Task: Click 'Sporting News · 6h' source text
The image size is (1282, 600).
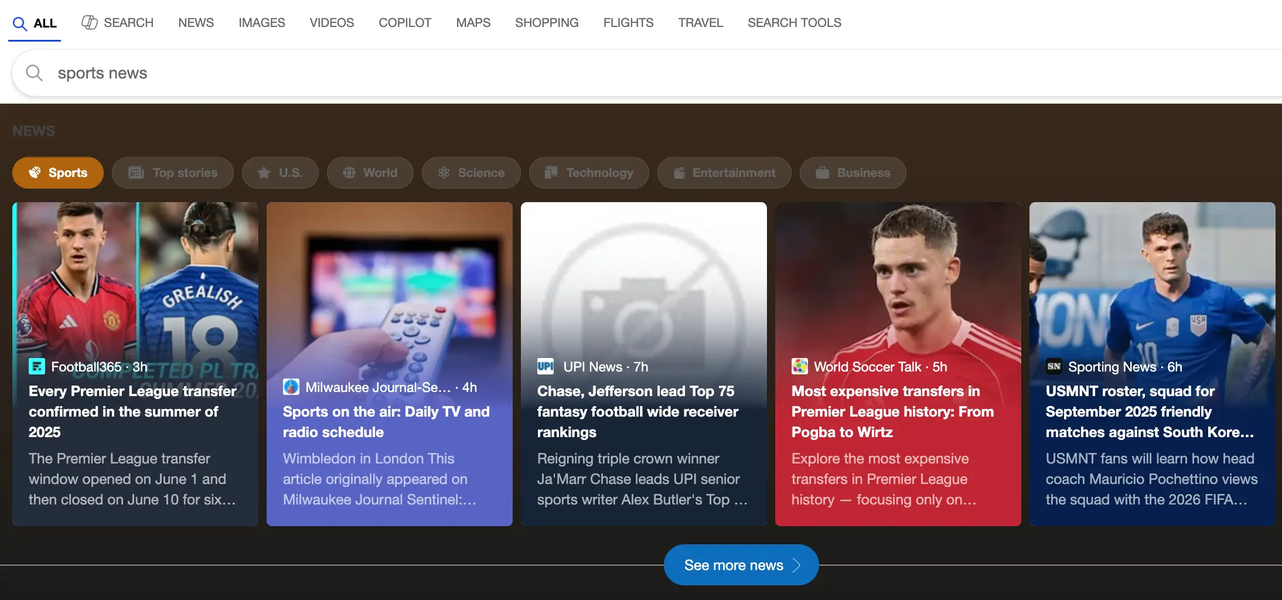Action: [1125, 367]
